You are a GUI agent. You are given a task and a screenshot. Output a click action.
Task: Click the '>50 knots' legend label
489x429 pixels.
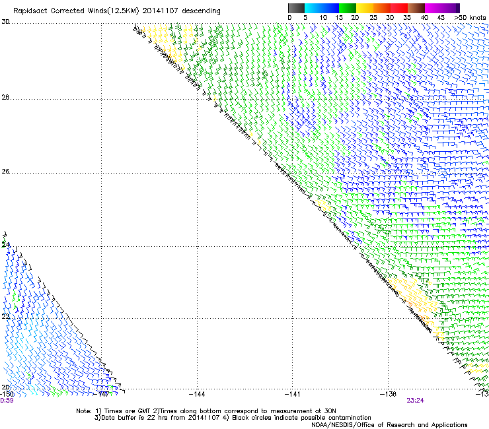coord(470,18)
